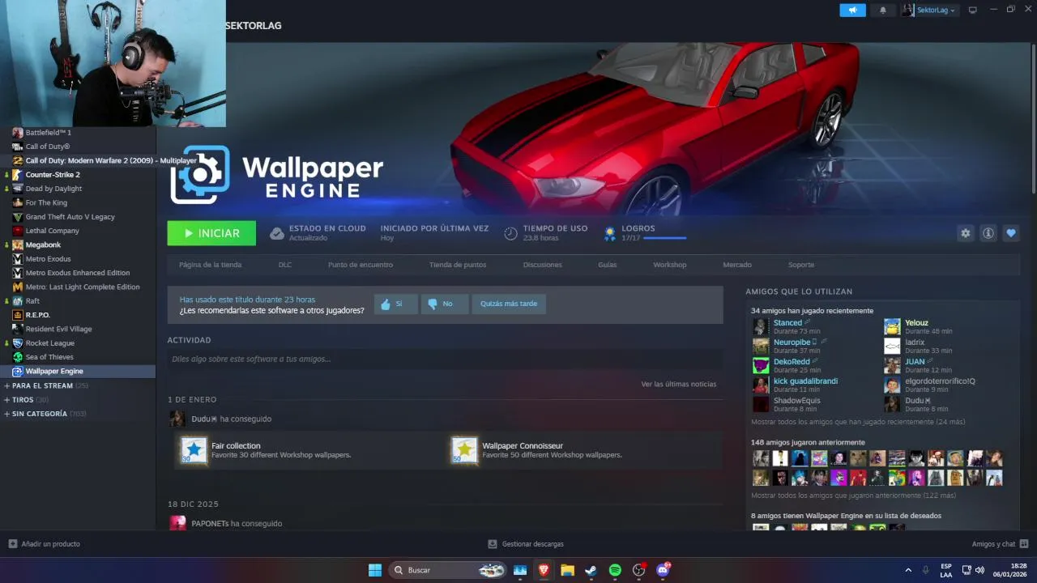Show hidden system tray icons
Screen dimensions: 1037x583
tap(908, 570)
